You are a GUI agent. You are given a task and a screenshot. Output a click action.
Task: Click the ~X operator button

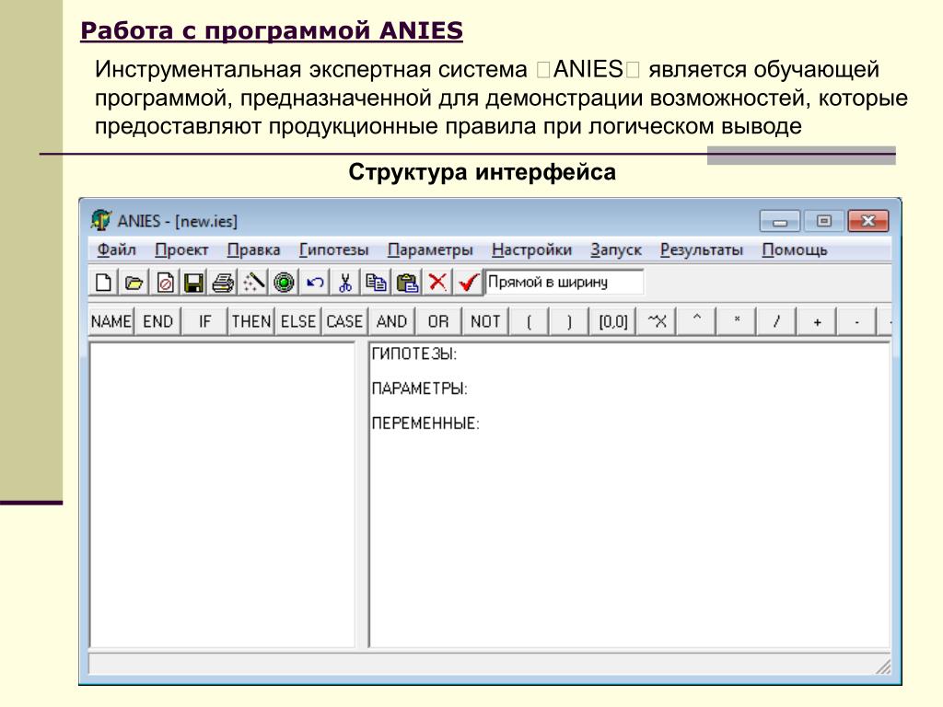pyautogui.click(x=657, y=321)
